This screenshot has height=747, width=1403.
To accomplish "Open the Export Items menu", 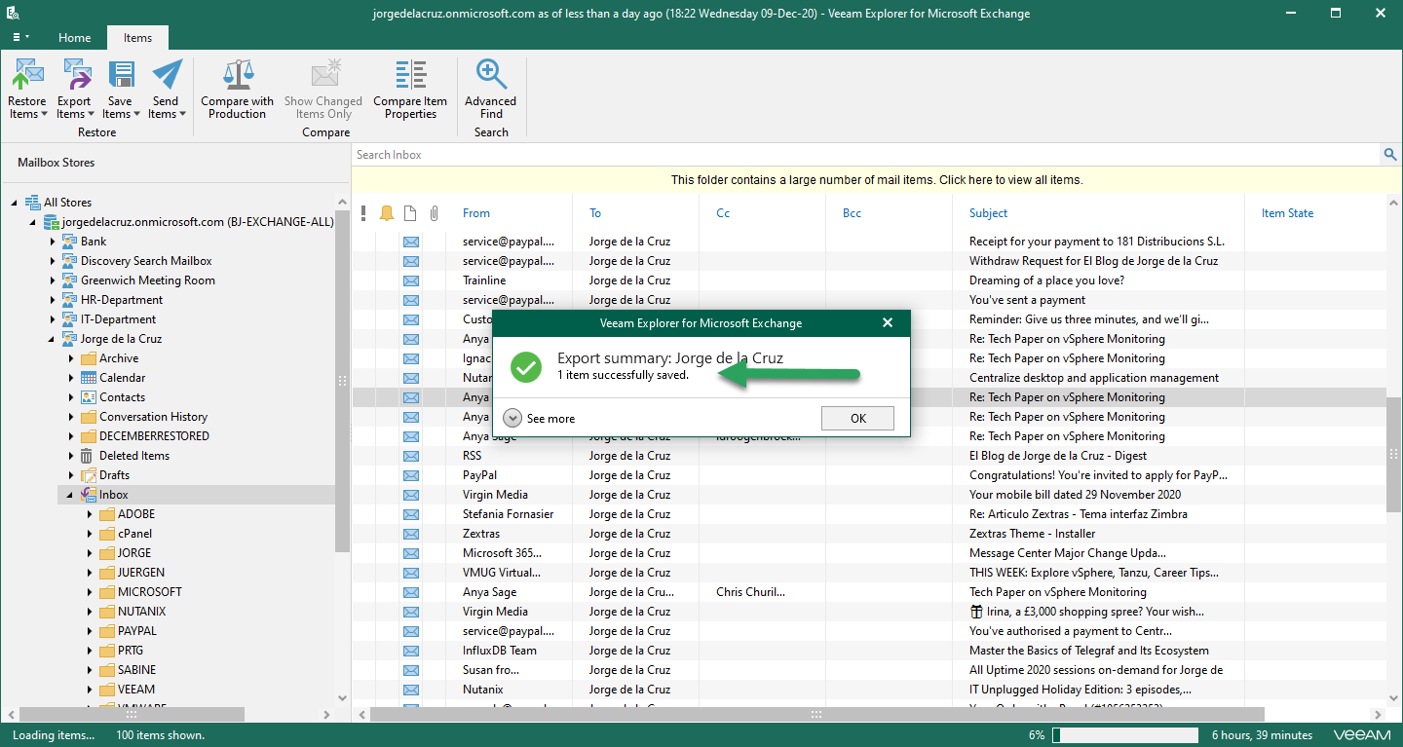I will [74, 89].
